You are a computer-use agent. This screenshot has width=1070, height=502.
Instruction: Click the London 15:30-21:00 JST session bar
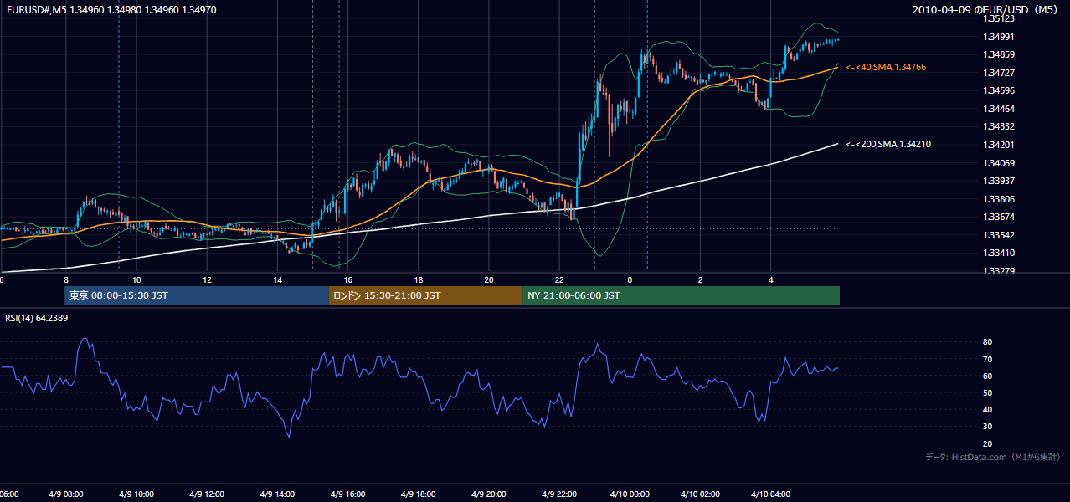pyautogui.click(x=425, y=295)
